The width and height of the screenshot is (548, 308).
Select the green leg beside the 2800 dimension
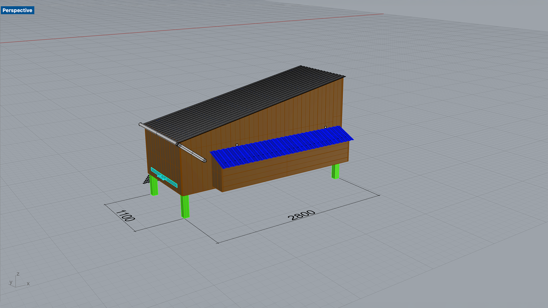point(335,171)
